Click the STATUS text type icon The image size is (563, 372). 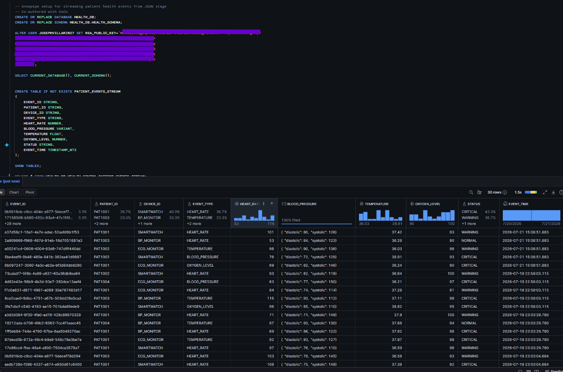tap(464, 204)
